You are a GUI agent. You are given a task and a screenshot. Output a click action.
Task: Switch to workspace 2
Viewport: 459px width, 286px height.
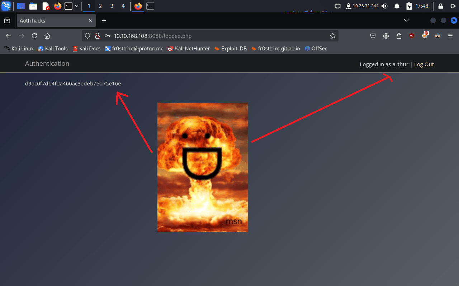pos(100,6)
